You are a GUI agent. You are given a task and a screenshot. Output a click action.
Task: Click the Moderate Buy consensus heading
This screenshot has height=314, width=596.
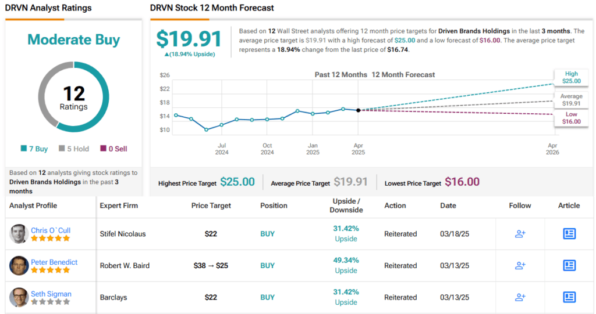click(x=74, y=39)
